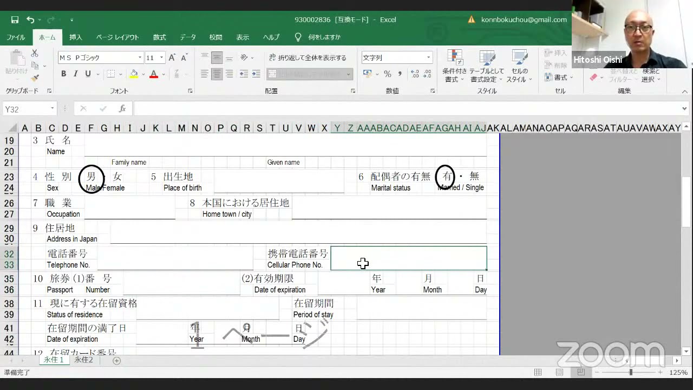Select the 永住2 sheet tab
This screenshot has width=693, height=390.
83,360
